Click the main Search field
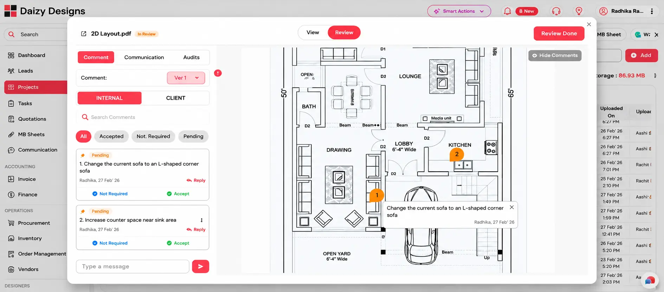Screen dimensions: 664x292 point(36,34)
